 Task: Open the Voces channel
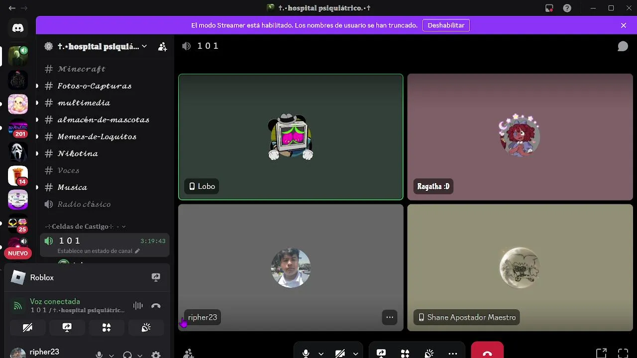tap(105, 171)
